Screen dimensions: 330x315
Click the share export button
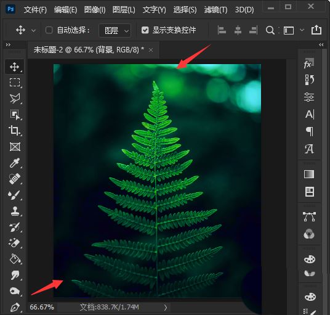(316, 30)
